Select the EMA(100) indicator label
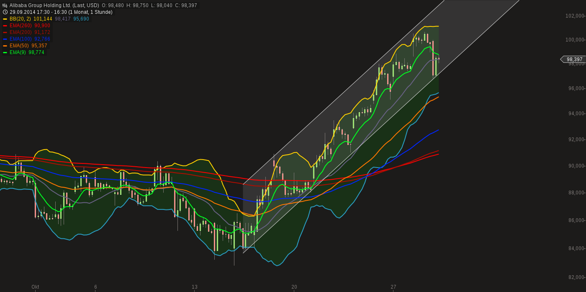Viewport: 586px width, 292px height. point(21,39)
